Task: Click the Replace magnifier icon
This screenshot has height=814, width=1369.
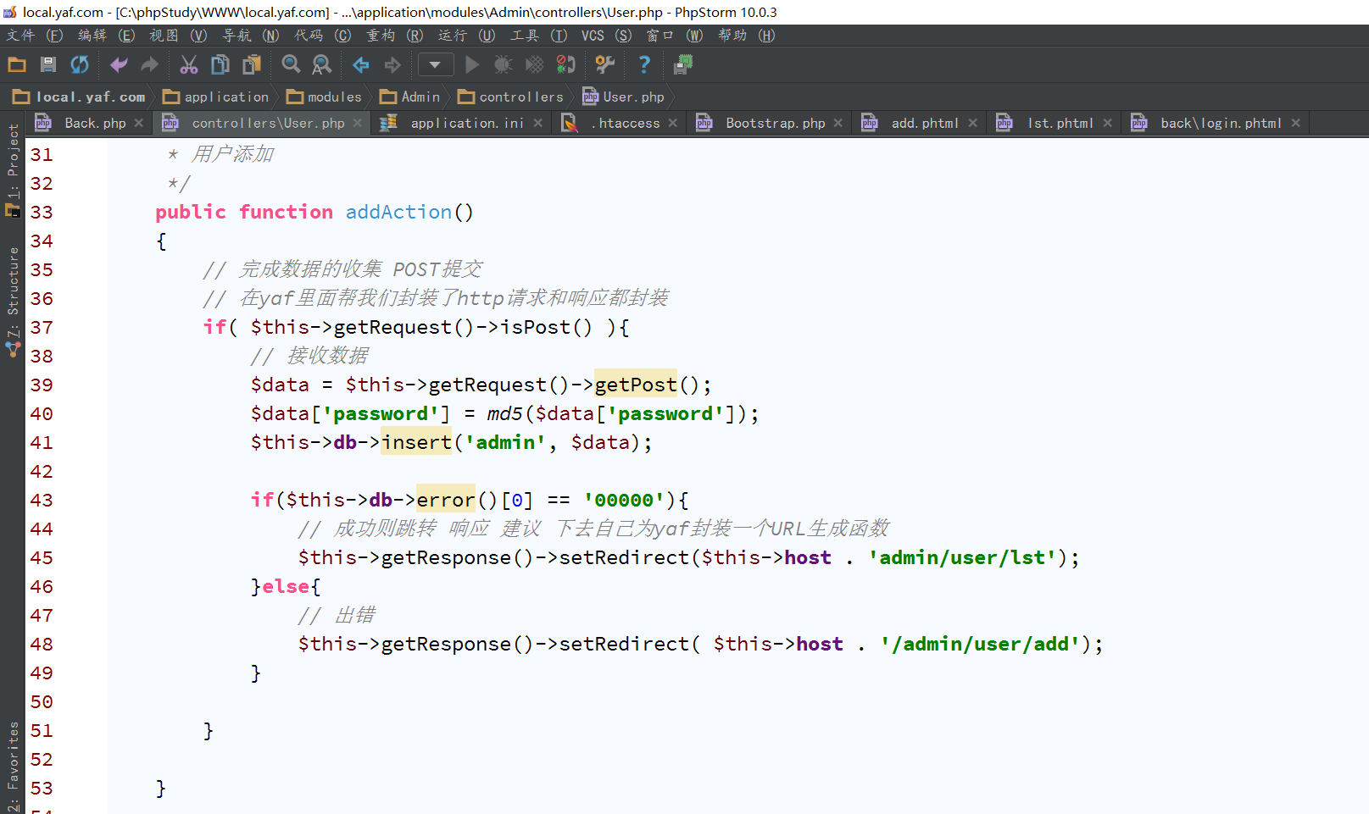Action: 321,64
